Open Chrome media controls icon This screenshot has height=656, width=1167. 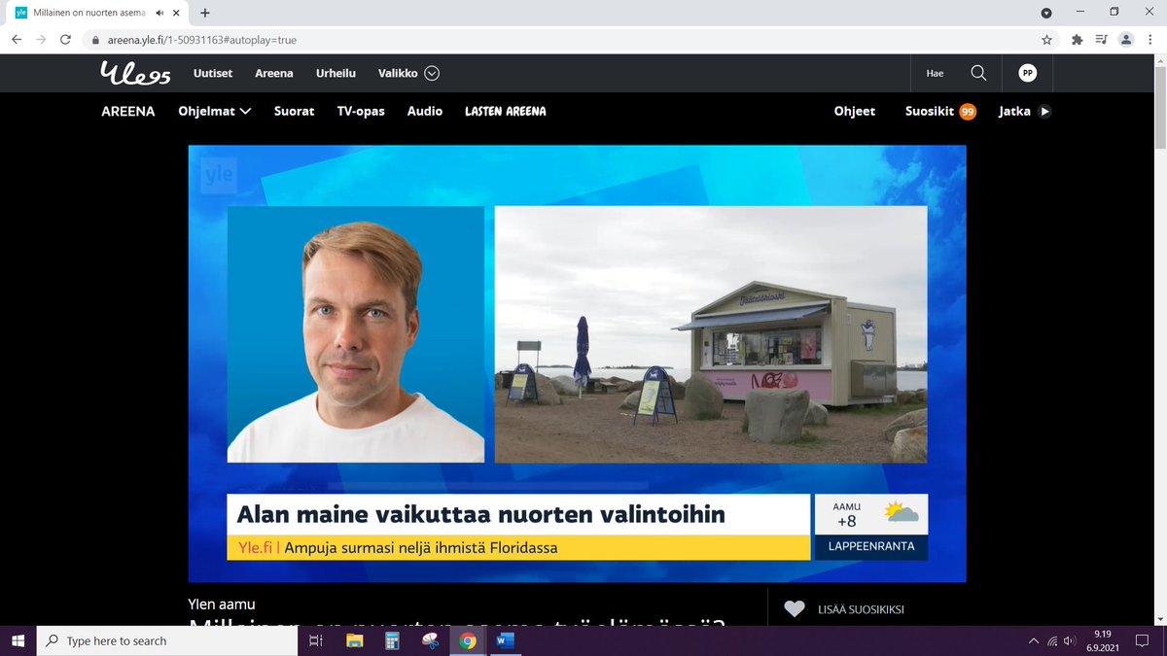(1101, 40)
